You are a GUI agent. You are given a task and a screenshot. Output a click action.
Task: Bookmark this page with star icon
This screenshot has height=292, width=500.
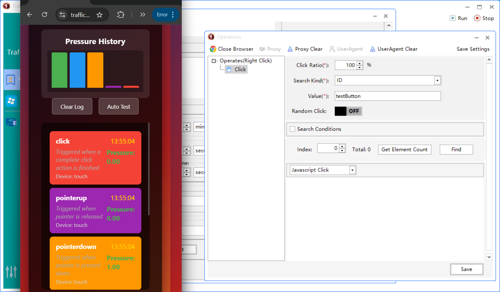pyautogui.click(x=99, y=15)
